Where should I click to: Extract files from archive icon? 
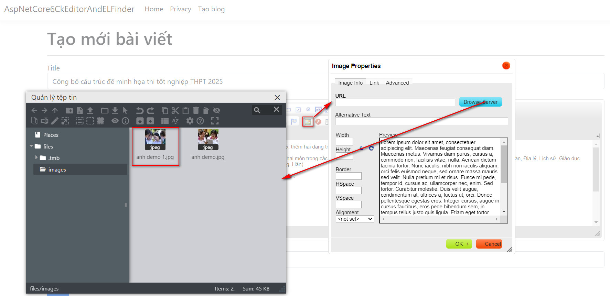[140, 121]
